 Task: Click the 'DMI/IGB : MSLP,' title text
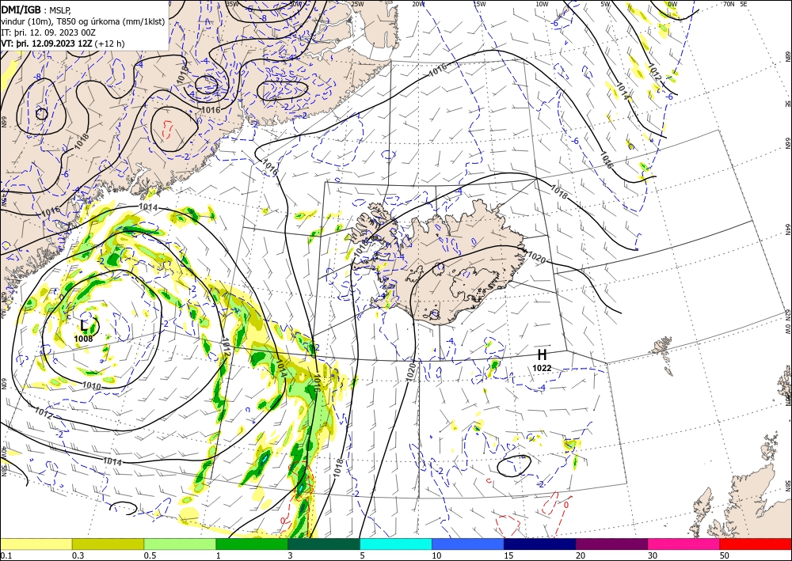37,9
